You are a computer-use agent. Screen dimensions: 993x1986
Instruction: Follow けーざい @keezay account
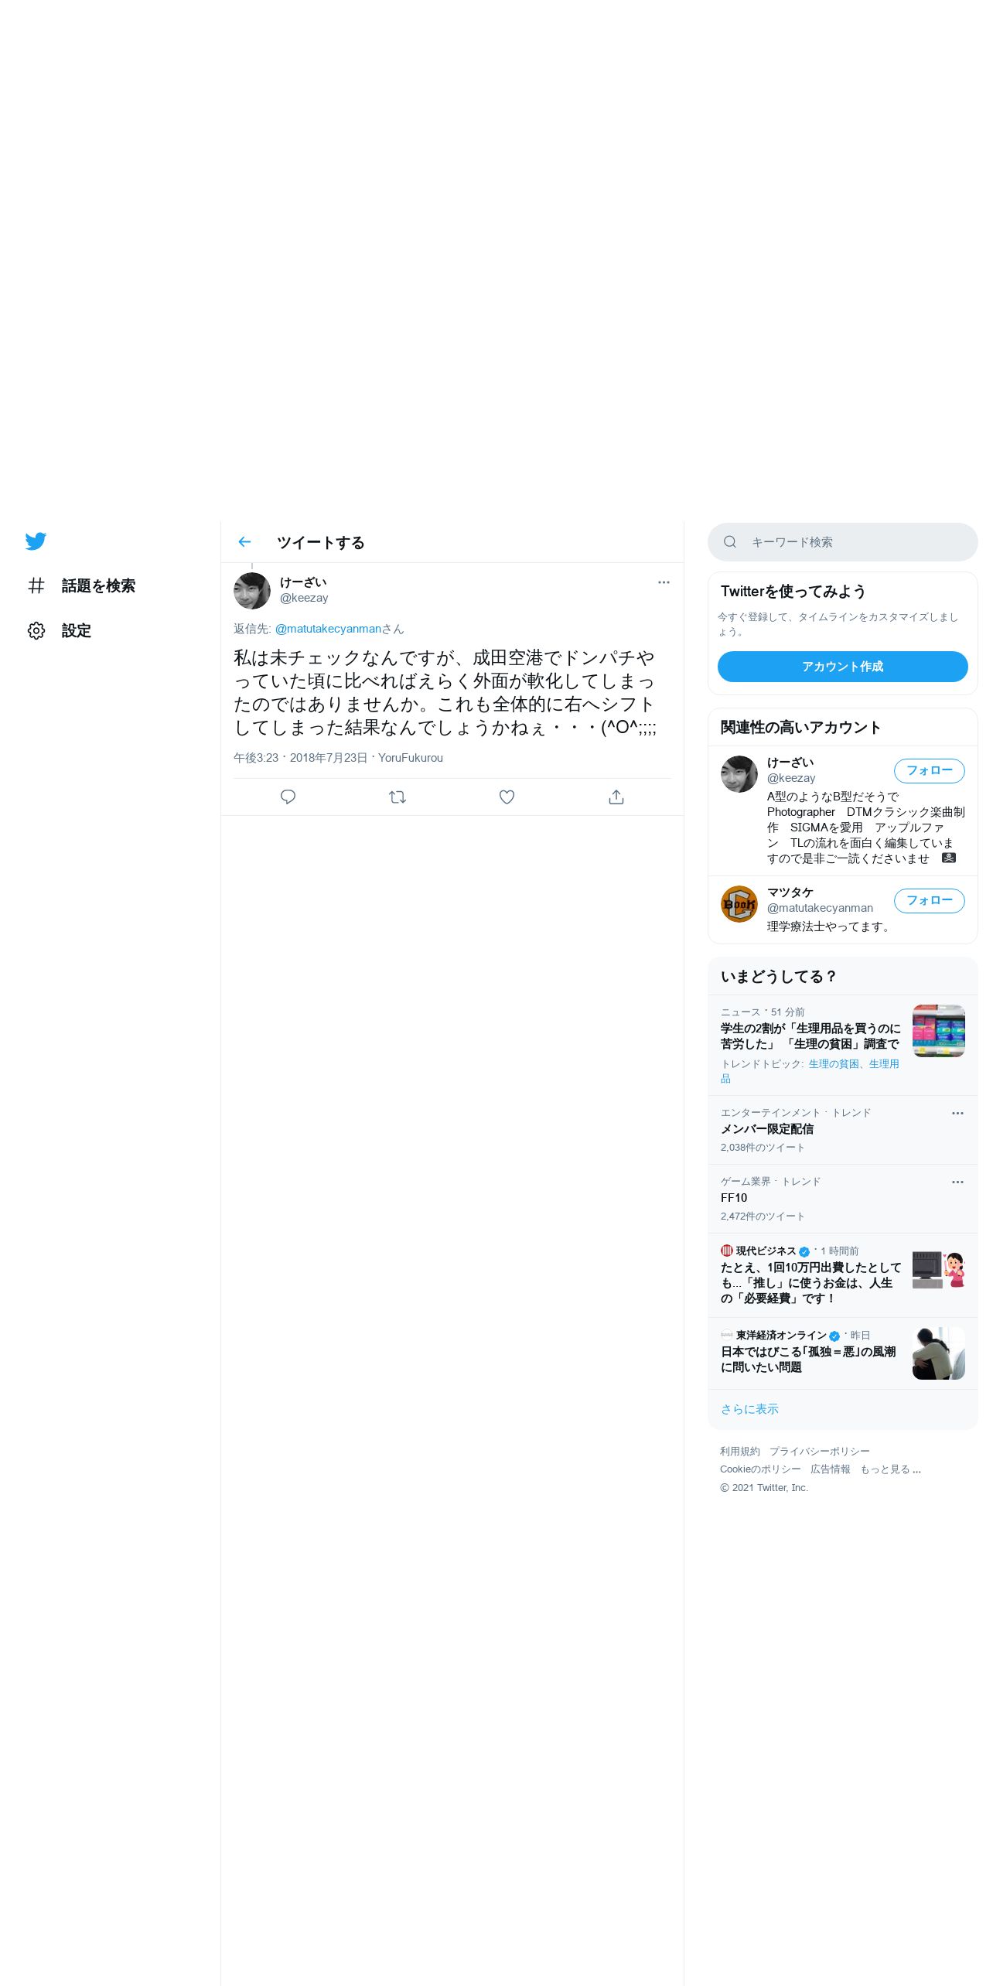click(930, 771)
